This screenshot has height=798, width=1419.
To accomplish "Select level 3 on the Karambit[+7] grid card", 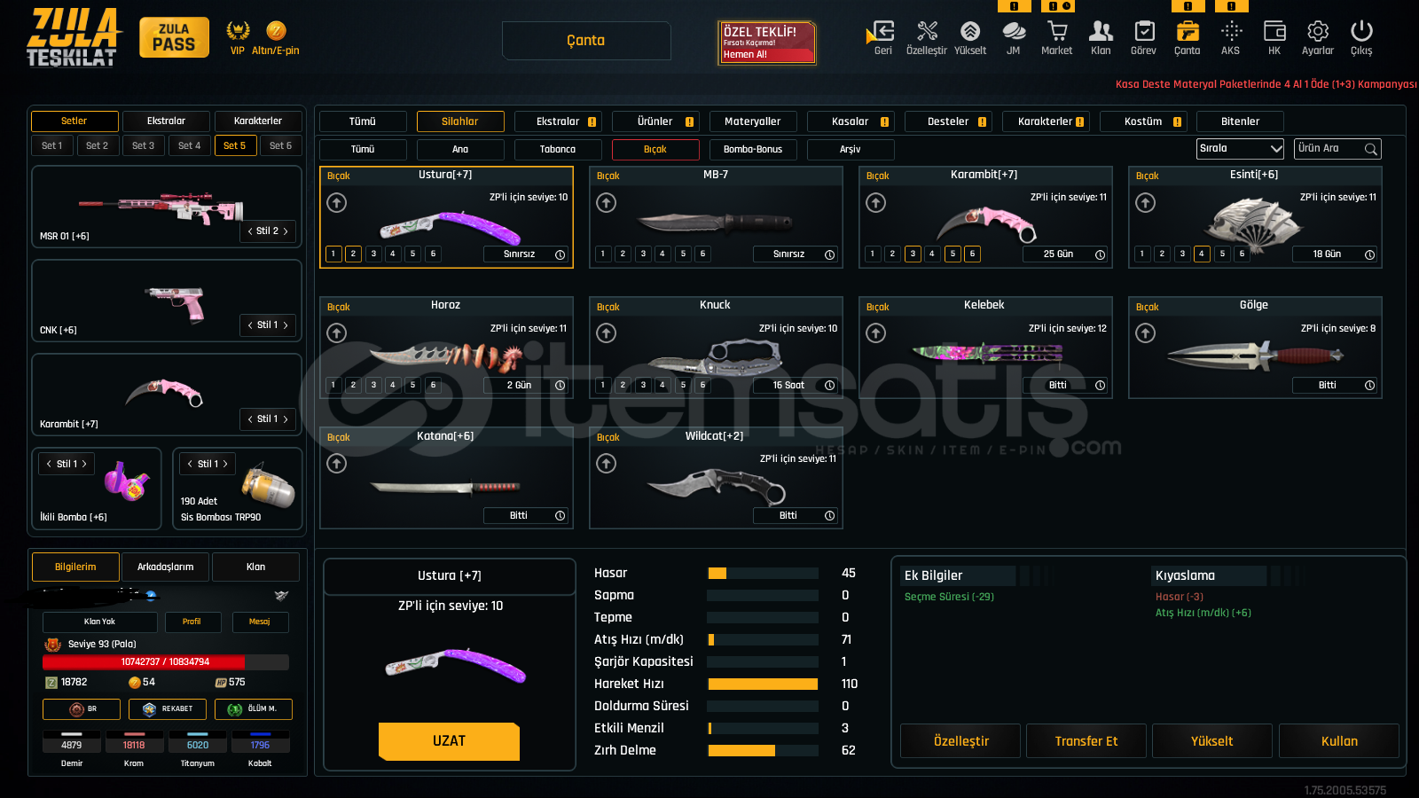I will coord(913,254).
